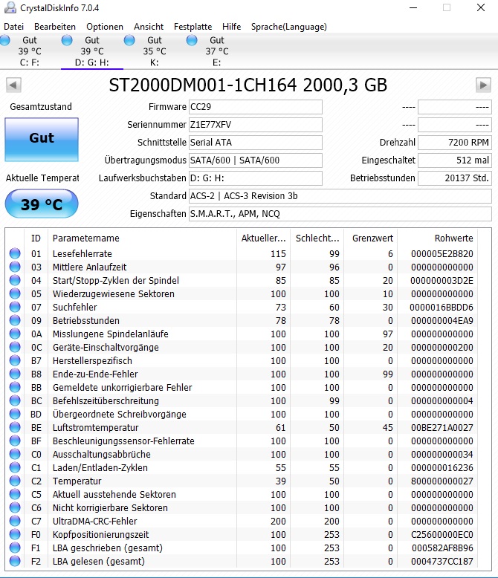Image resolution: width=498 pixels, height=578 pixels.
Task: Select the E: disk tab
Action: pos(216,51)
